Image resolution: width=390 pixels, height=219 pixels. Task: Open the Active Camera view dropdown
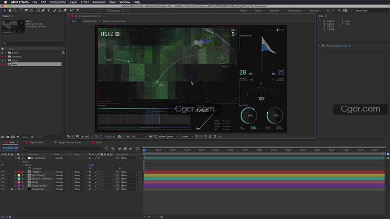tap(168, 136)
